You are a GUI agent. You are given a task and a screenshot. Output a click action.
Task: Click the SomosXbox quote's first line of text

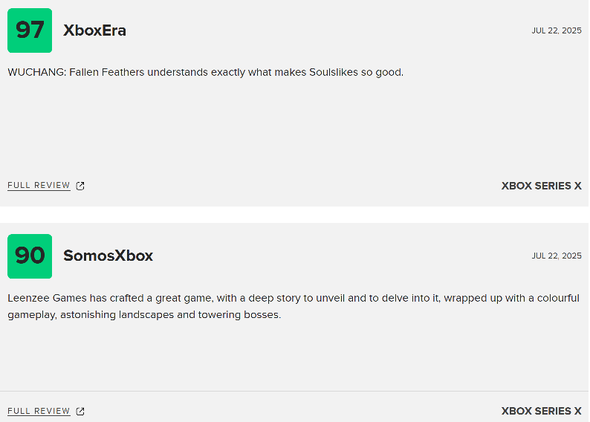[294, 298]
